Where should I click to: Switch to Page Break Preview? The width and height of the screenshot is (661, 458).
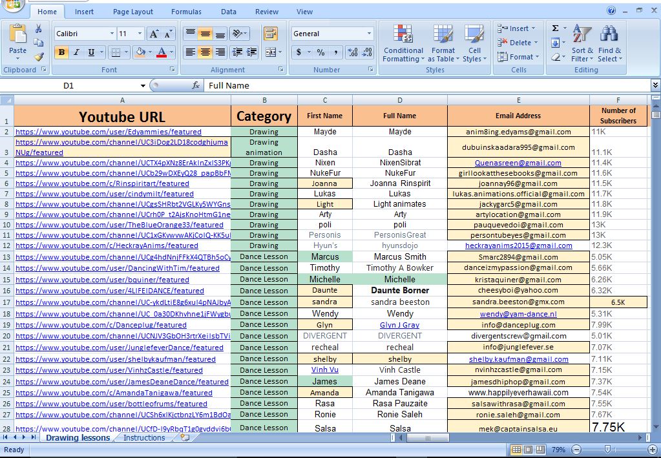[540, 450]
